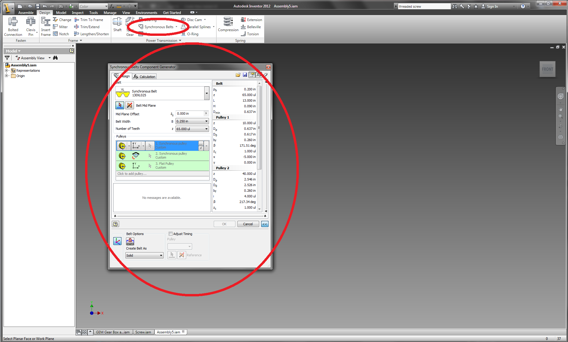Toggle the Adjust Timing checkbox
Viewport: 568px width, 342px height.
pyautogui.click(x=171, y=234)
